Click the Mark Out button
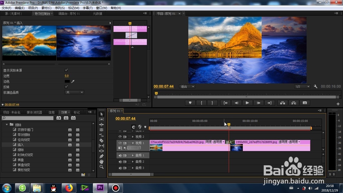 [x=212, y=103]
